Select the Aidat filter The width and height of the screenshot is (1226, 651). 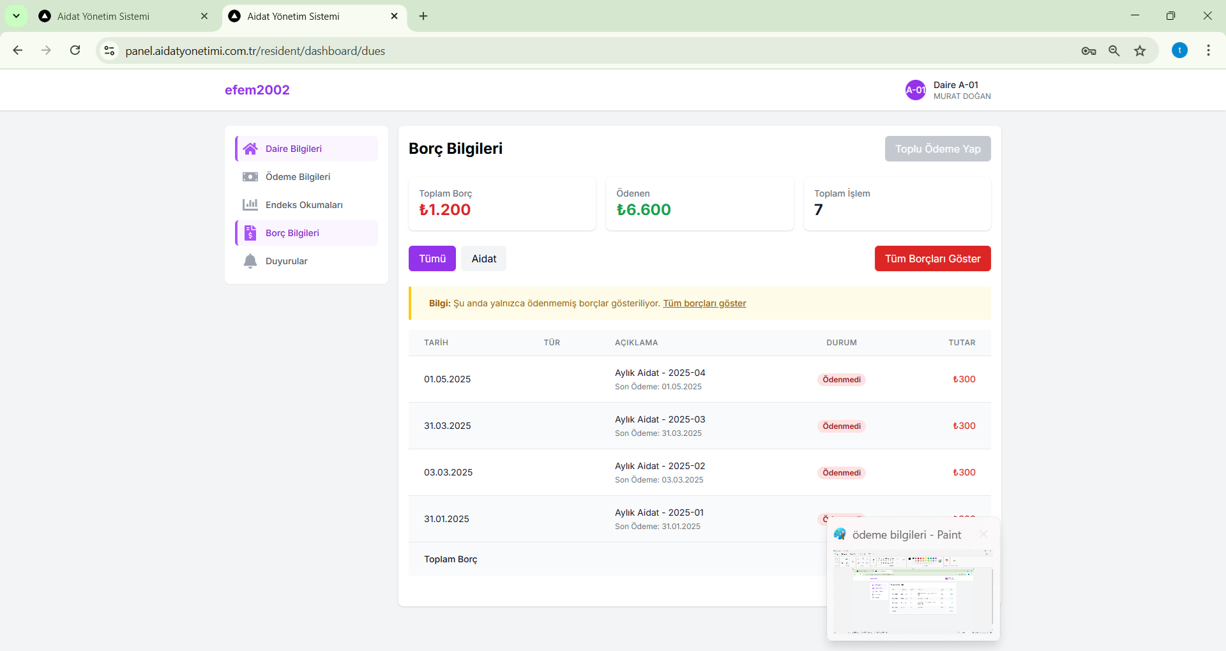[483, 258]
